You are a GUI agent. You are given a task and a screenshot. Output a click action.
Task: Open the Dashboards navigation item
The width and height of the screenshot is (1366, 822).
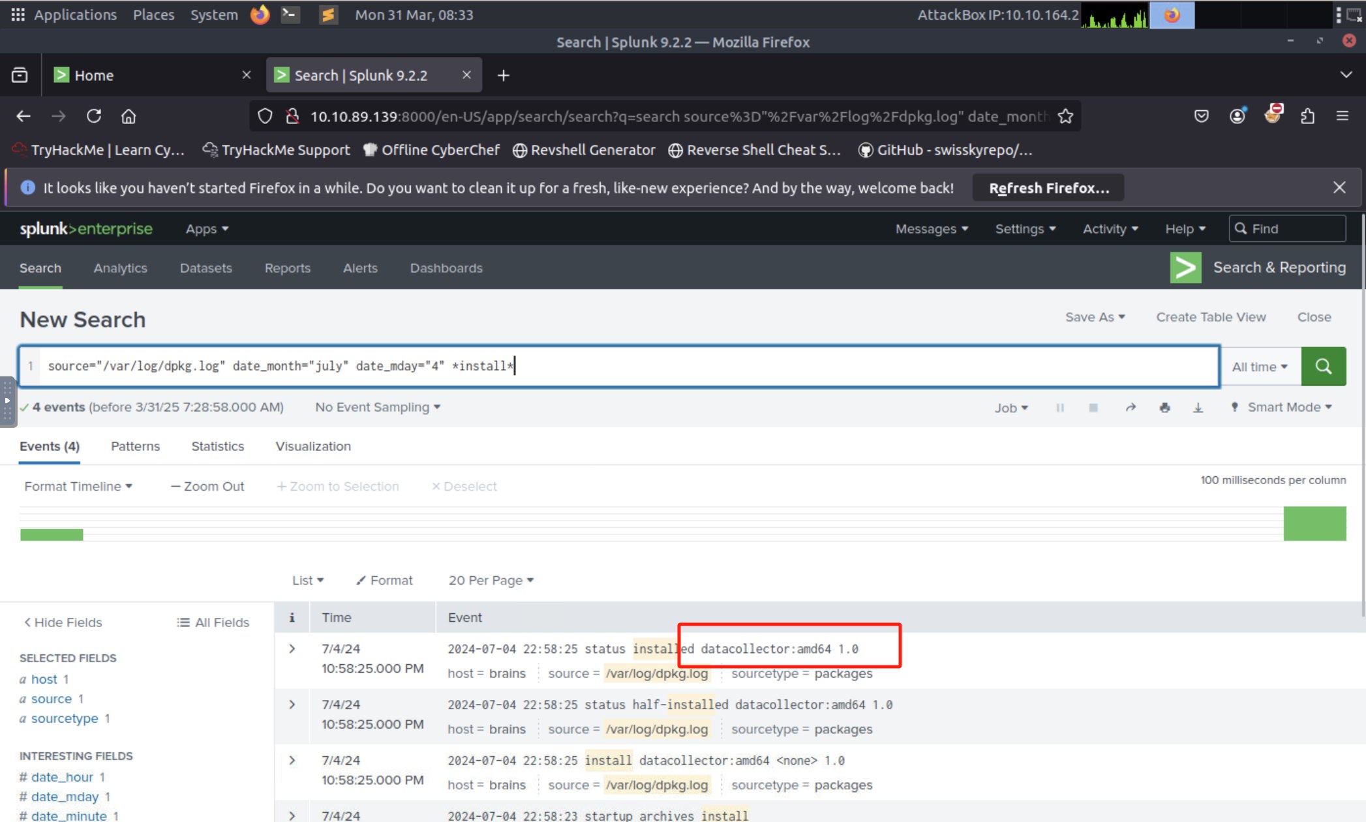click(x=446, y=268)
